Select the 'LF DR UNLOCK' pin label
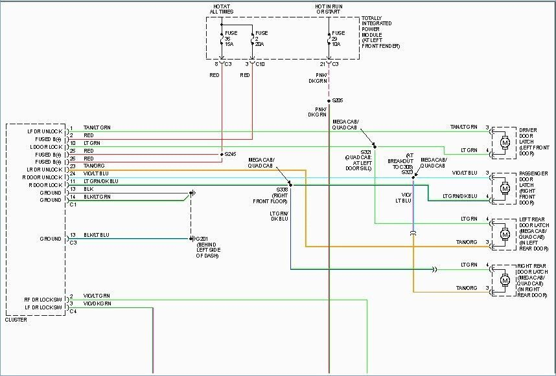The width and height of the screenshot is (556, 376). (45, 131)
